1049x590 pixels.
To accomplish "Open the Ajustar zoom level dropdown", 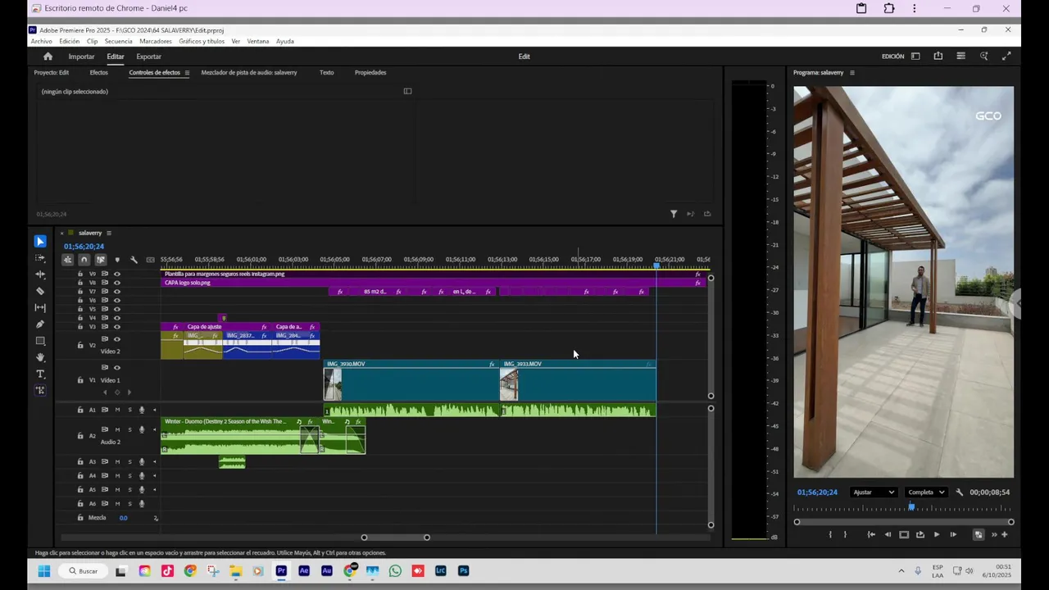I will (x=873, y=492).
